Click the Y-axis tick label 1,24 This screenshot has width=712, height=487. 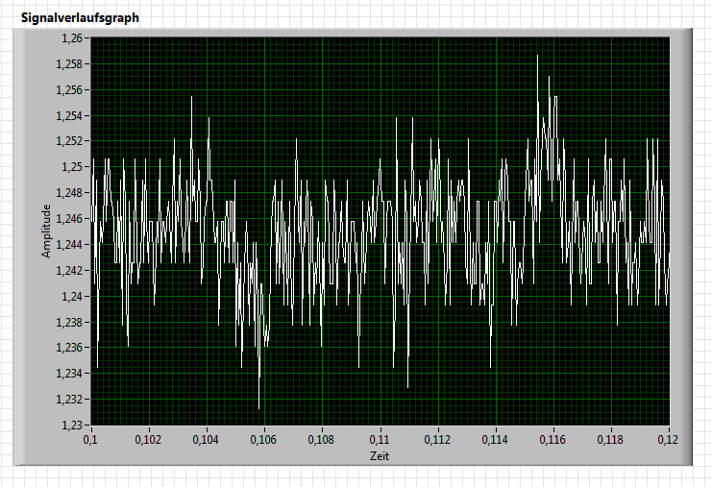coord(72,297)
